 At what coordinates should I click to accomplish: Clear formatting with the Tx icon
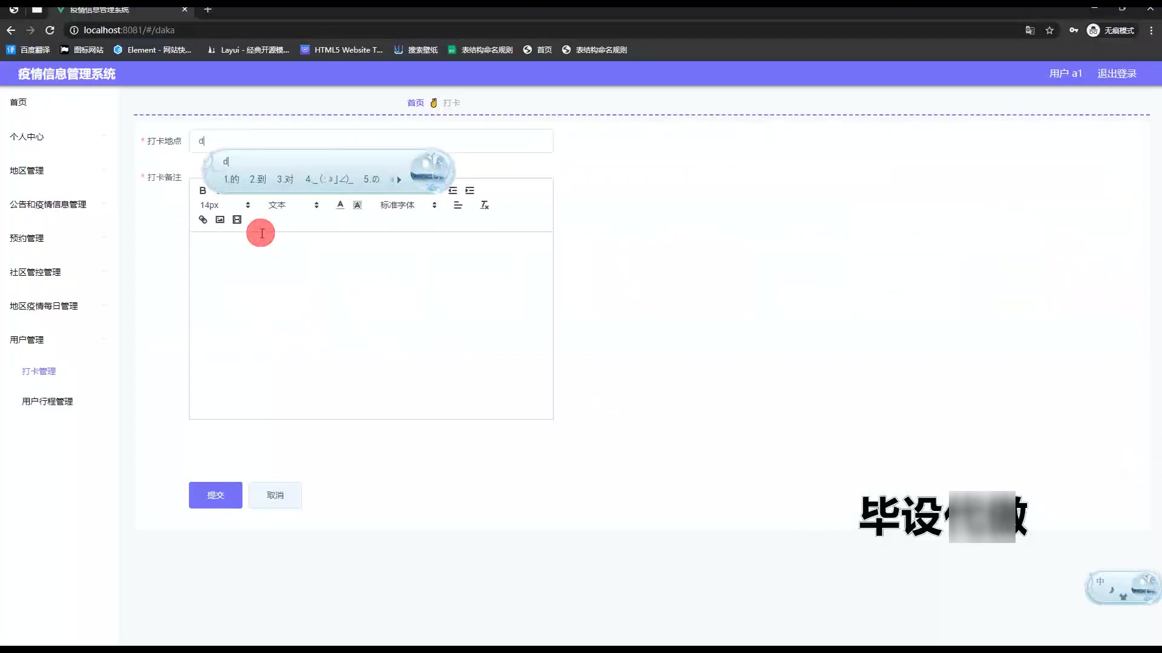click(484, 205)
